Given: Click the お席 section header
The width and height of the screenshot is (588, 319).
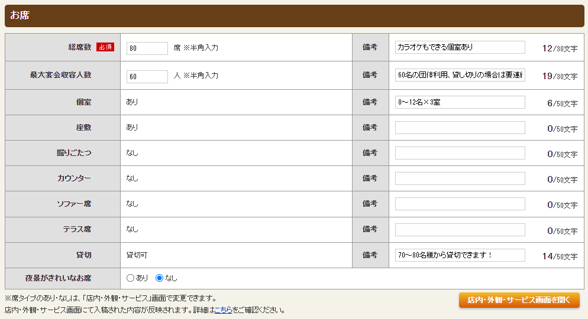Looking at the screenshot, I should (295, 16).
